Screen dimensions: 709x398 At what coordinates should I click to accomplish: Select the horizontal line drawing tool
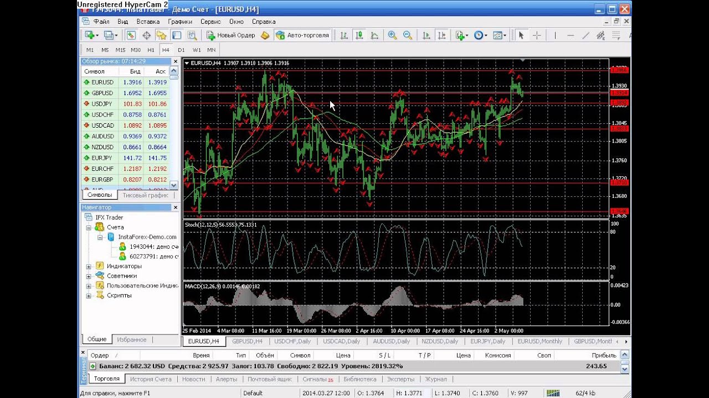click(x=571, y=35)
